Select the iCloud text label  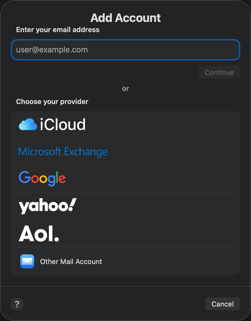[63, 125]
